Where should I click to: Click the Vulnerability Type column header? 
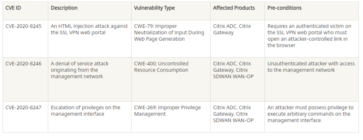(154, 8)
